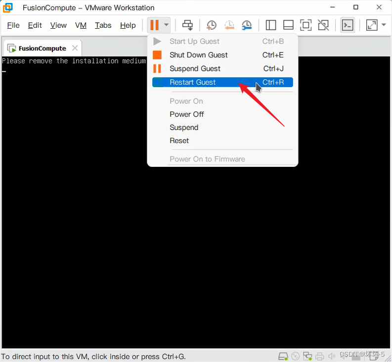Open the snapshot manager icon
This screenshot has width=392, height=362.
(247, 25)
